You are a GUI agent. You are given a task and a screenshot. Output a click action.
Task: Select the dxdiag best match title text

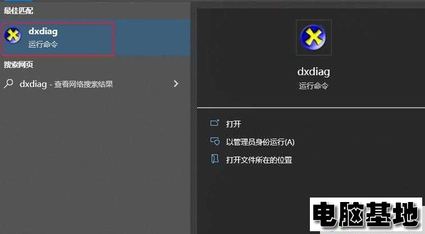point(43,31)
